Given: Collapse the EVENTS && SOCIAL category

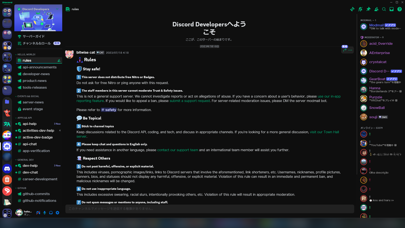Looking at the screenshot, I should (27, 96).
